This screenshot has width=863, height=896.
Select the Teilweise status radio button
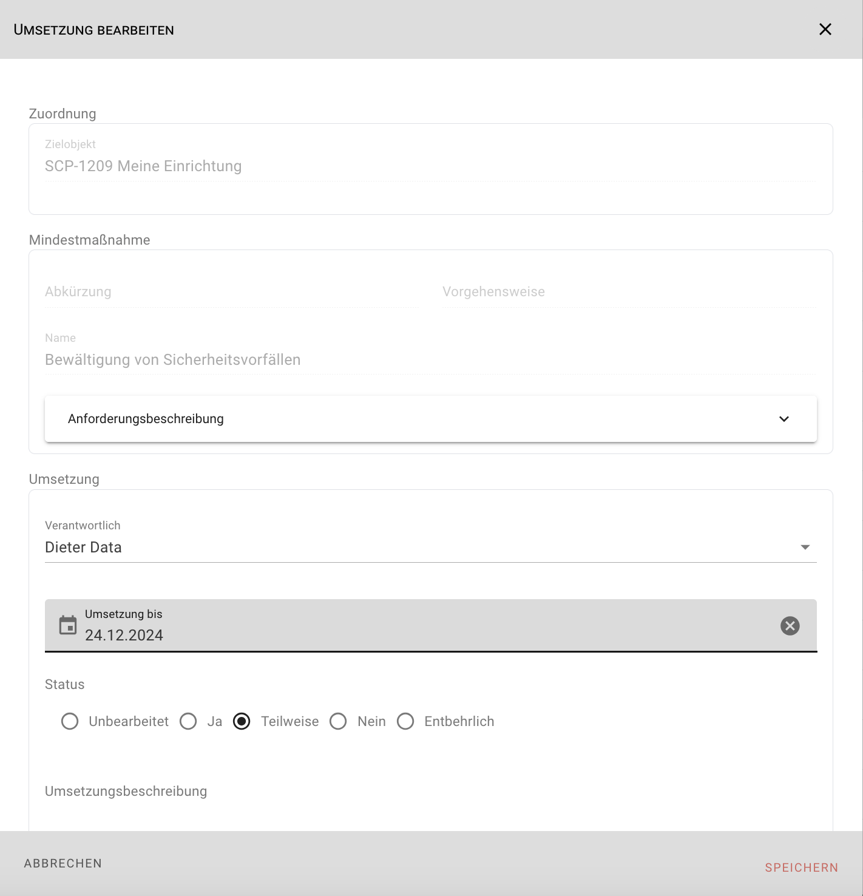coord(242,721)
